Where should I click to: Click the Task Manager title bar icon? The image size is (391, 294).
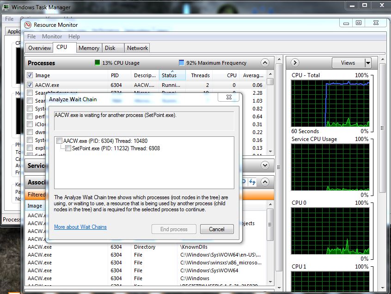point(5,7)
